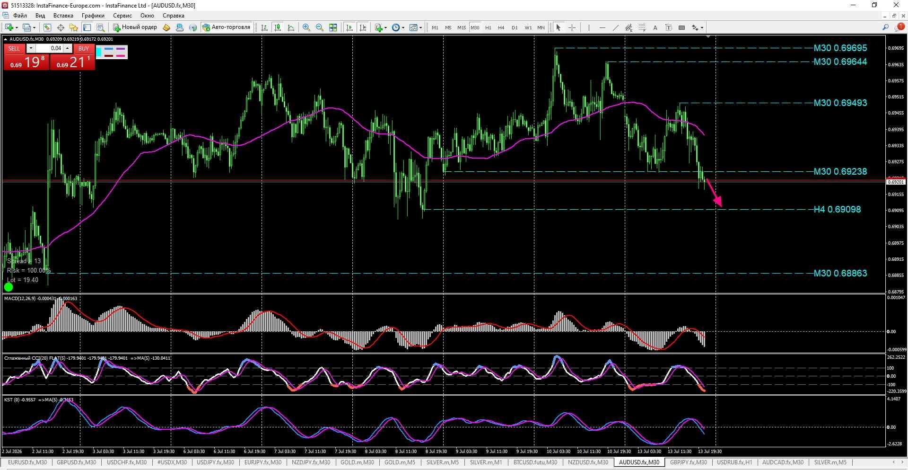Click the purple line swatch

(x=121, y=48)
